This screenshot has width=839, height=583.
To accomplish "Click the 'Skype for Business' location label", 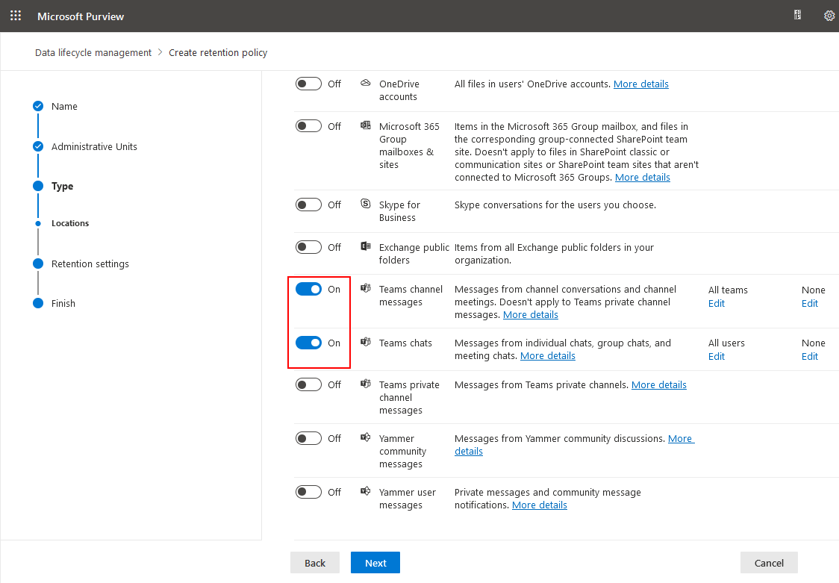I will click(399, 211).
